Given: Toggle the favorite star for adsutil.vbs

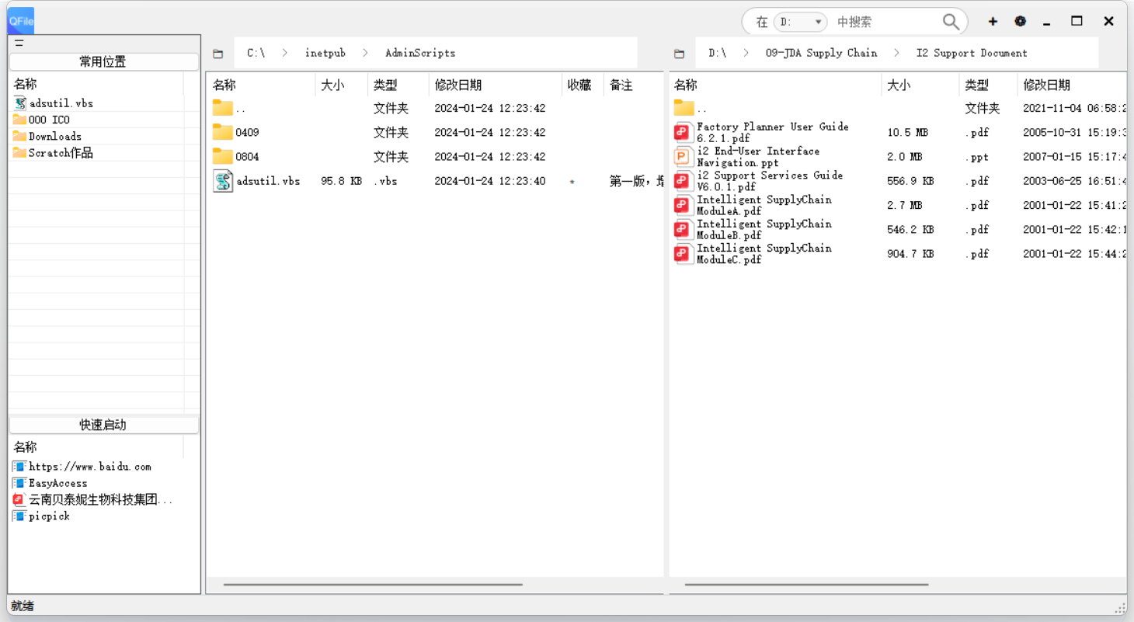Looking at the screenshot, I should (x=572, y=182).
